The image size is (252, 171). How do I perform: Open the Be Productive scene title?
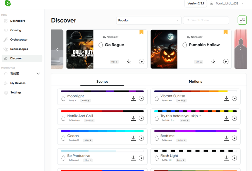pos(79,156)
